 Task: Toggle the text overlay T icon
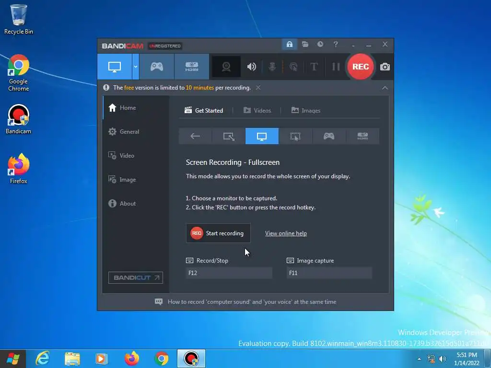(x=314, y=67)
